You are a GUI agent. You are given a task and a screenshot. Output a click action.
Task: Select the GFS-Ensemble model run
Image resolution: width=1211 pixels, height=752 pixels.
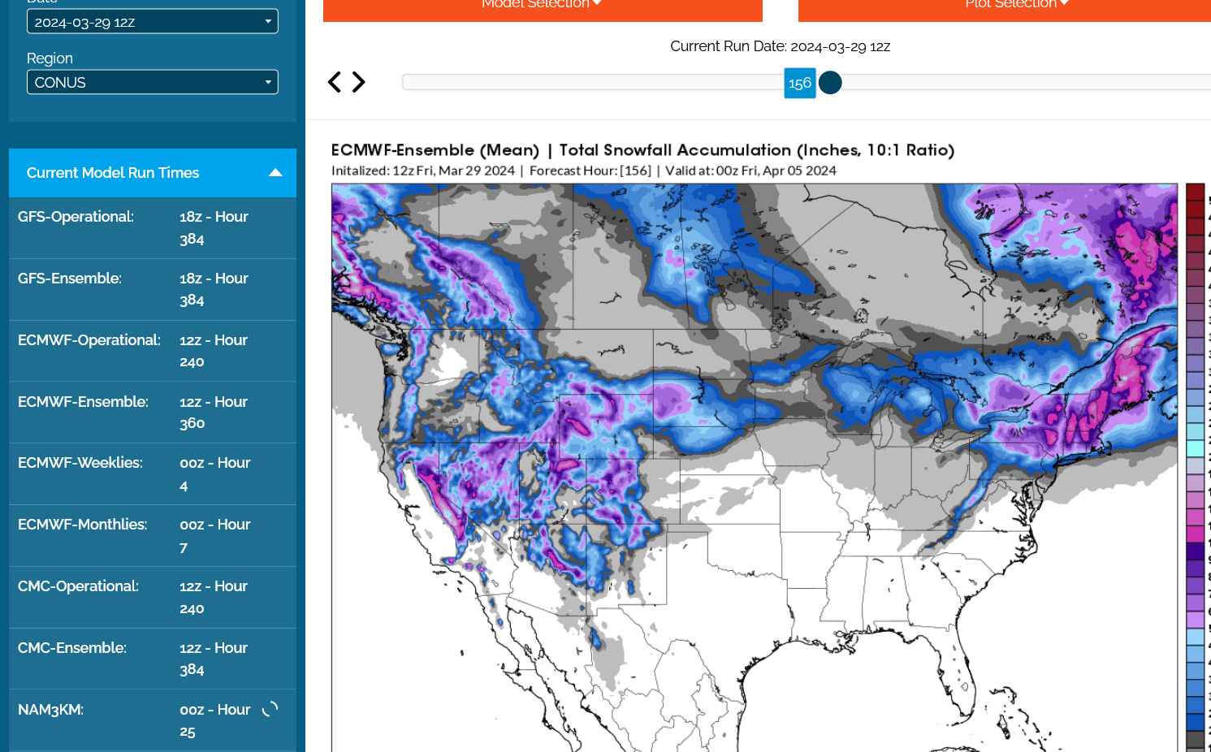153,289
